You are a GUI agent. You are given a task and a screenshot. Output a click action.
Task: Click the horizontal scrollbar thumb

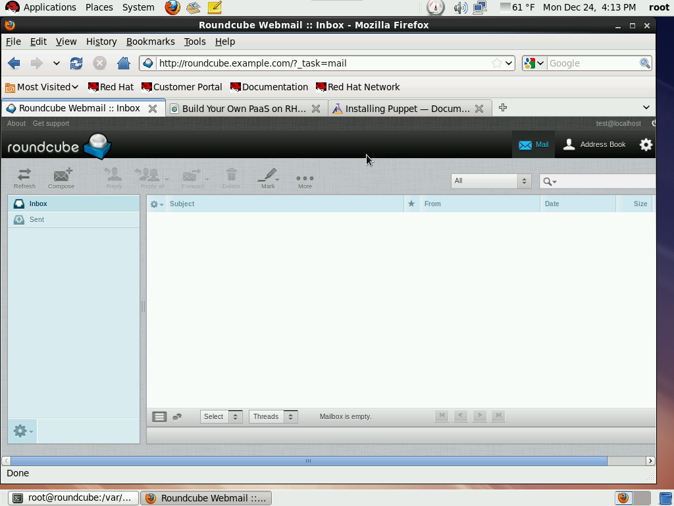pyautogui.click(x=309, y=461)
